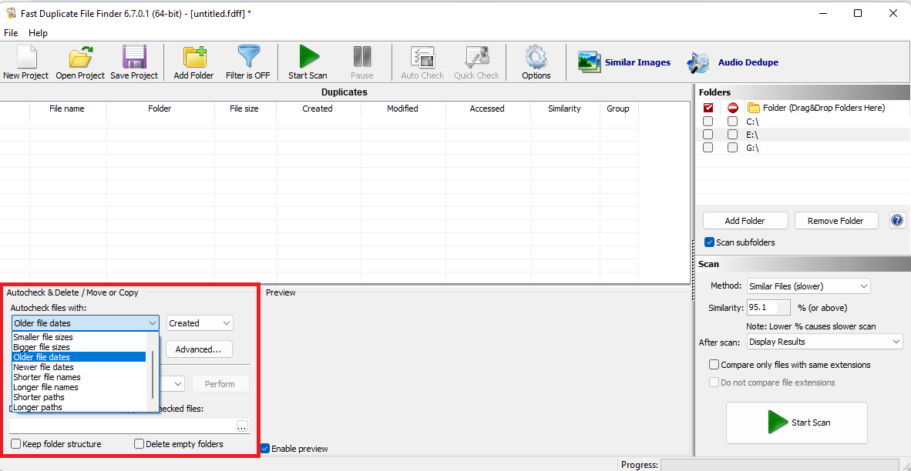
Task: Click the yellow folder icon in Folders header
Action: click(x=754, y=108)
